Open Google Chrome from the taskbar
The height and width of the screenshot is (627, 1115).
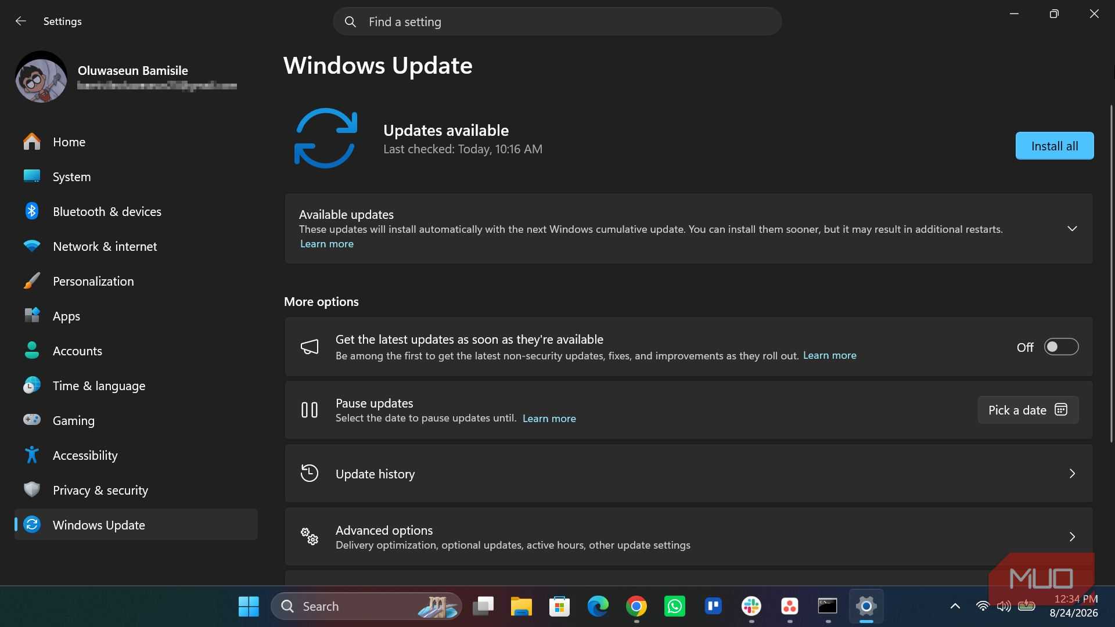[x=636, y=607]
